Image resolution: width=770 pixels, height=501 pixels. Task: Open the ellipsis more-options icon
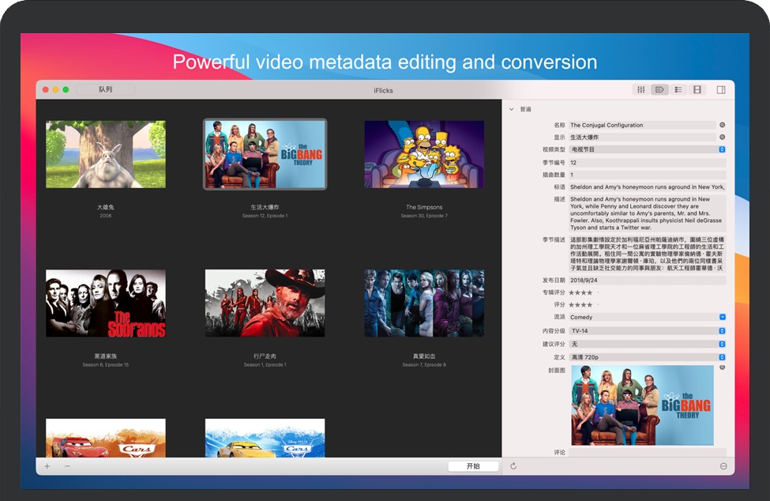pos(723,466)
